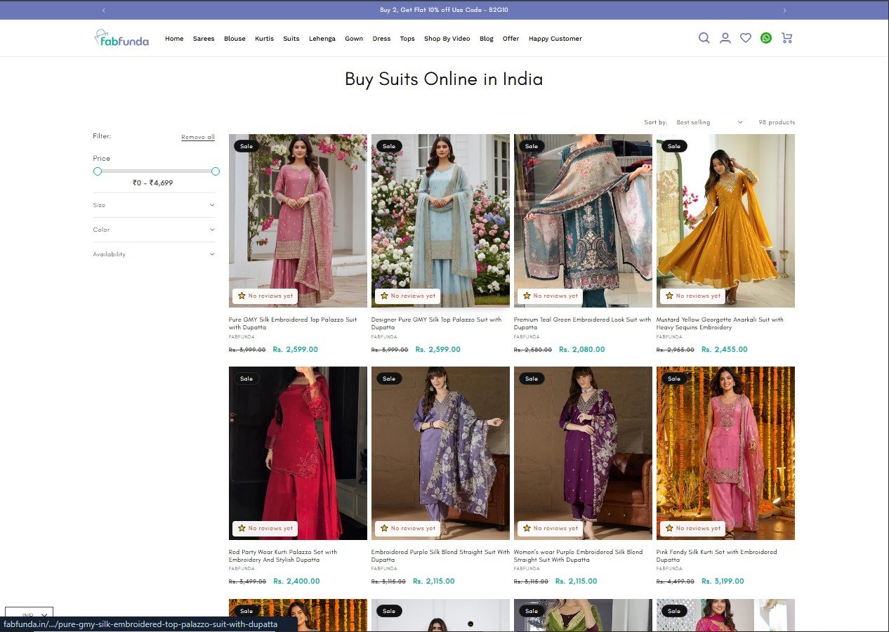Open Pink Fendy Silk Kurti image
The width and height of the screenshot is (889, 632).
coord(725,453)
